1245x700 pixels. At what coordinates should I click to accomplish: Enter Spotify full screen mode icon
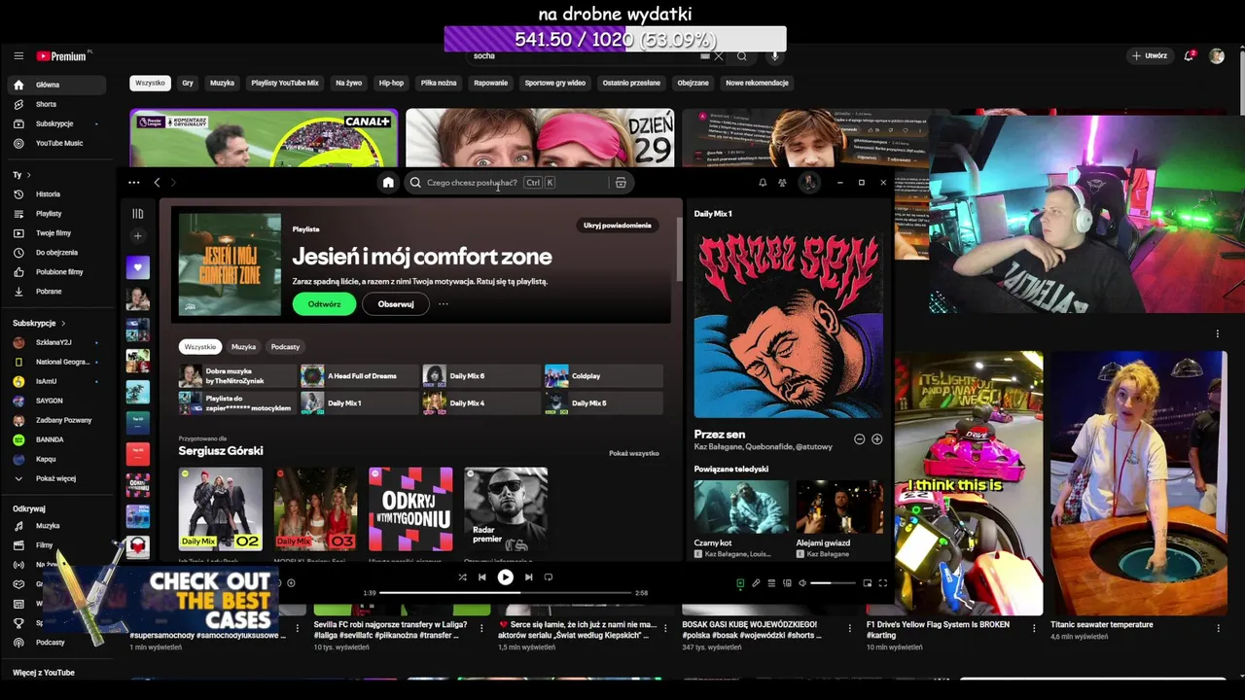click(883, 583)
